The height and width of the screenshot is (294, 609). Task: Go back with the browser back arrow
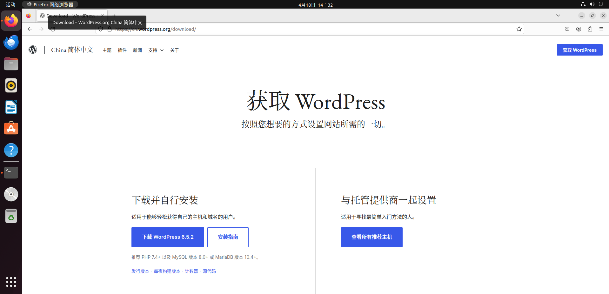pyautogui.click(x=30, y=29)
